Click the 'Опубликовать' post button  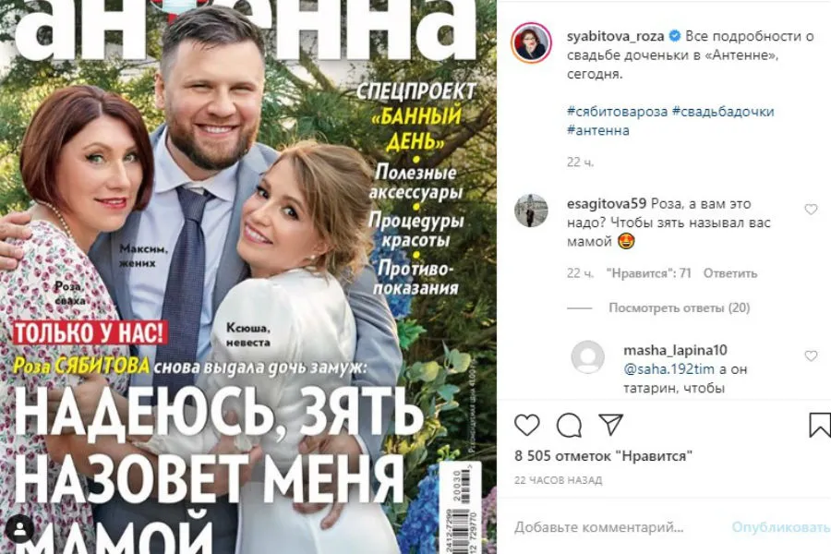780,527
